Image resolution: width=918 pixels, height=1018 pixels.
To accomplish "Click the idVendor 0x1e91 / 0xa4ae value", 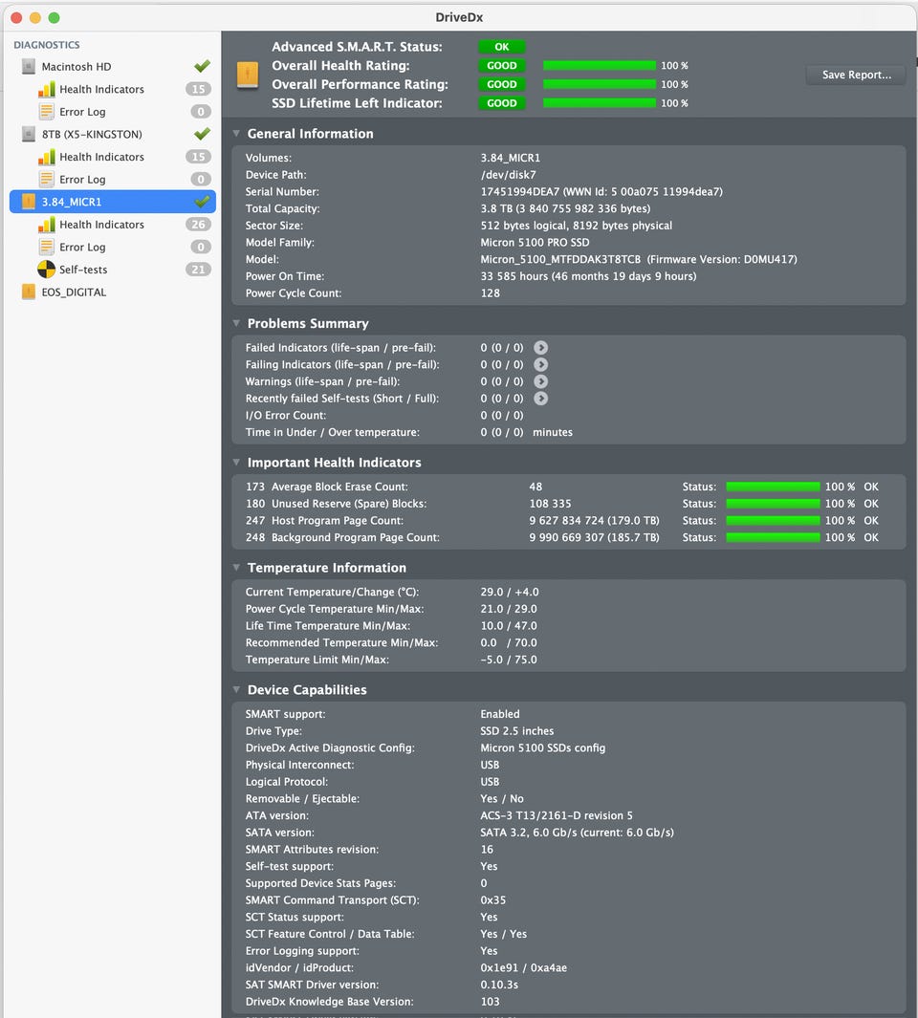I will coord(524,967).
